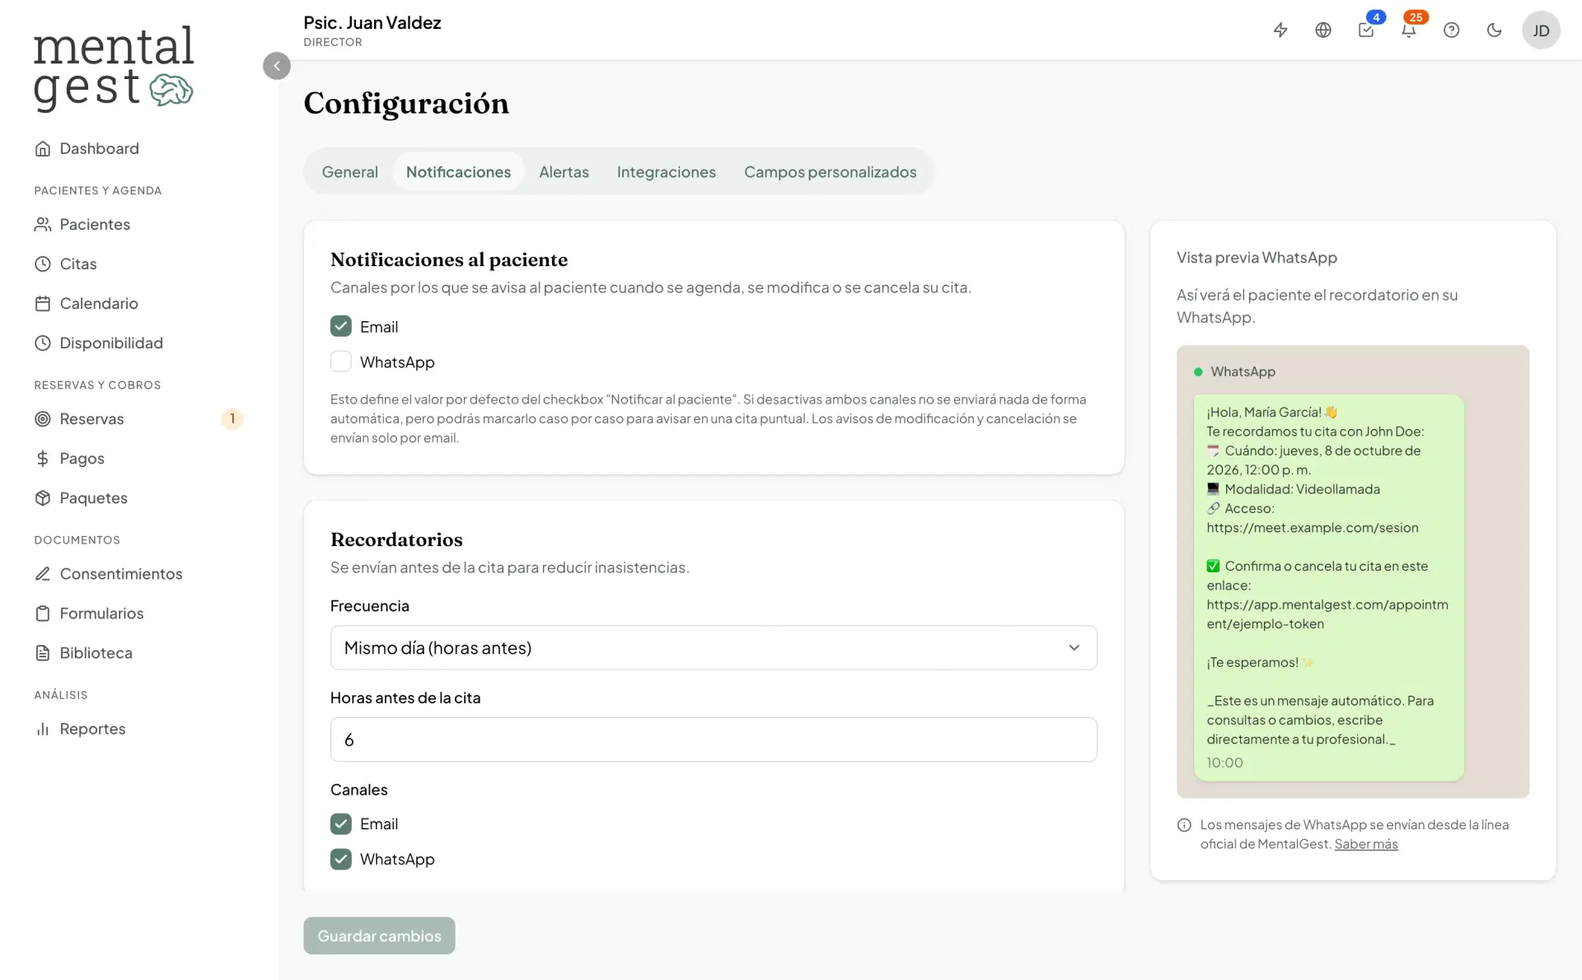Click the WhatsApp preview message bubble
1582x980 pixels.
click(x=1328, y=587)
